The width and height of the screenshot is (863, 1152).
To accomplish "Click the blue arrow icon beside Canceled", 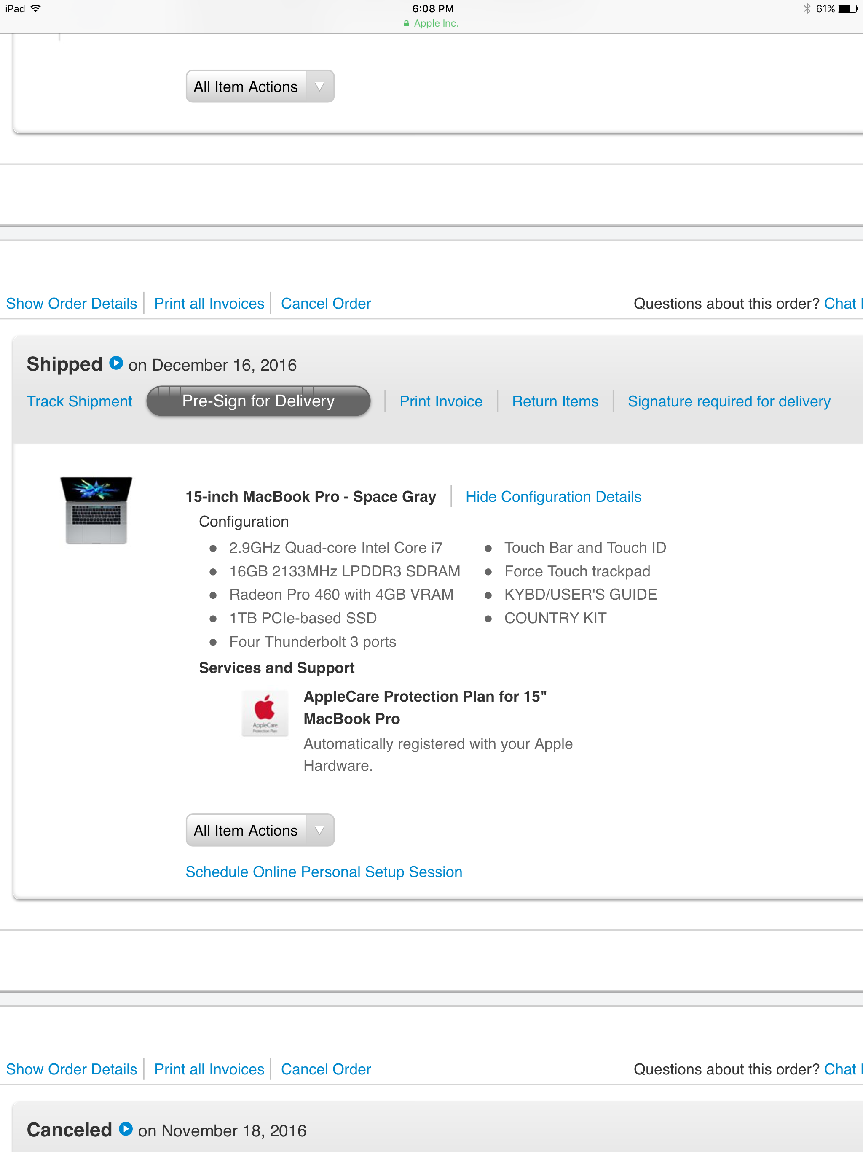I will pyautogui.click(x=126, y=1128).
